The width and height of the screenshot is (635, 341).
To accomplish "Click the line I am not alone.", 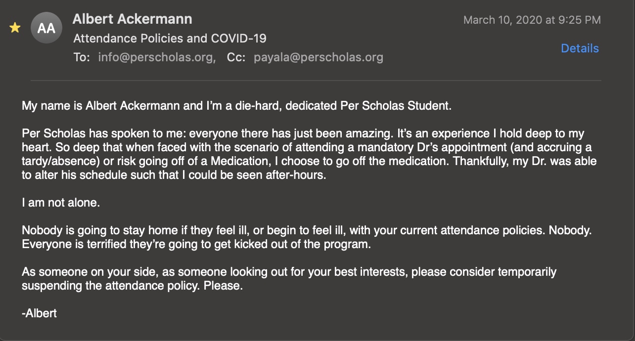I will [61, 203].
